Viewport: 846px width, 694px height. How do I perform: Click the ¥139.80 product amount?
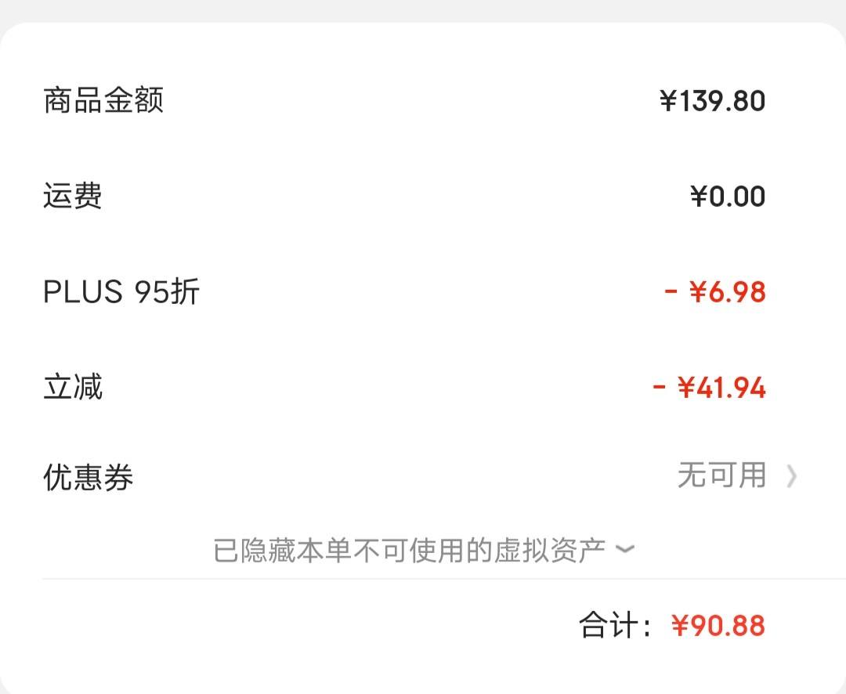click(712, 101)
